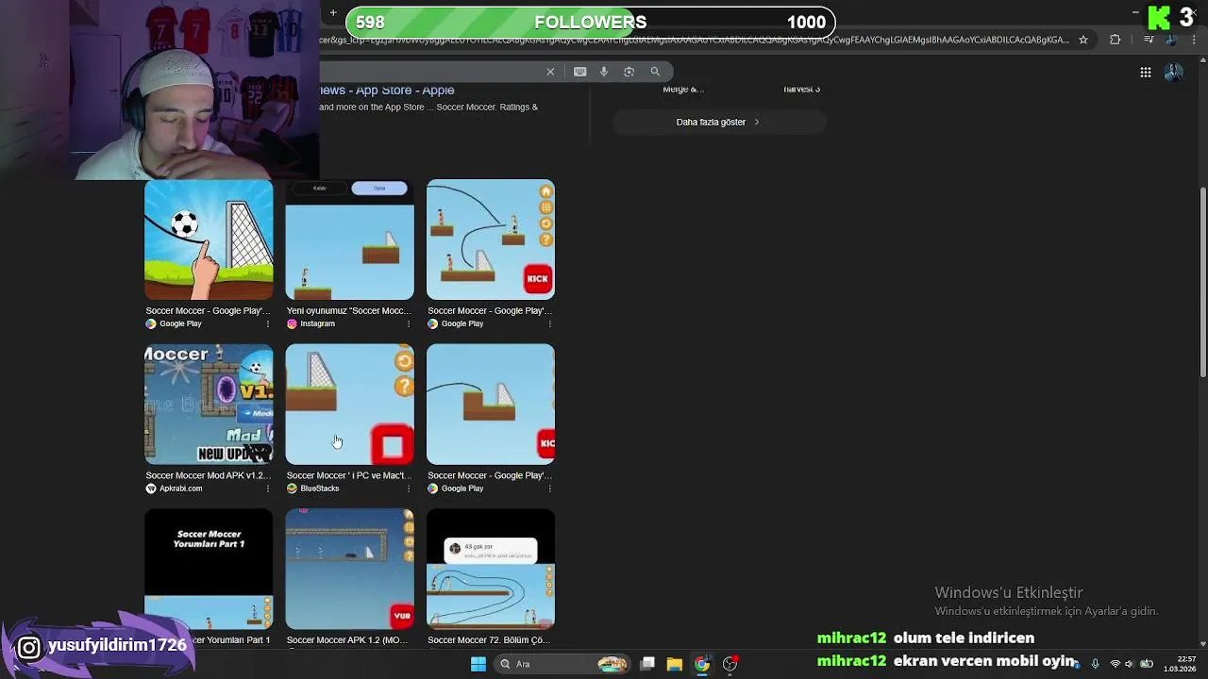Viewport: 1208px width, 679px height.
Task: Open the BlueStacks Soccer Moccer thumbnail
Action: coord(349,404)
